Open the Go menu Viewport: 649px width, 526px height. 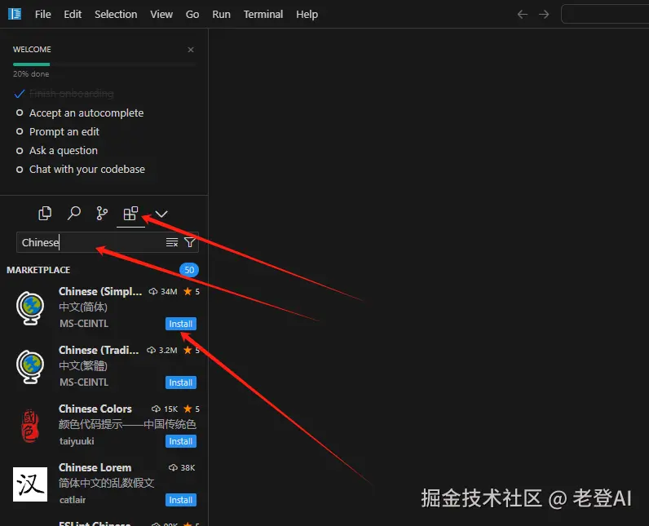tap(192, 15)
